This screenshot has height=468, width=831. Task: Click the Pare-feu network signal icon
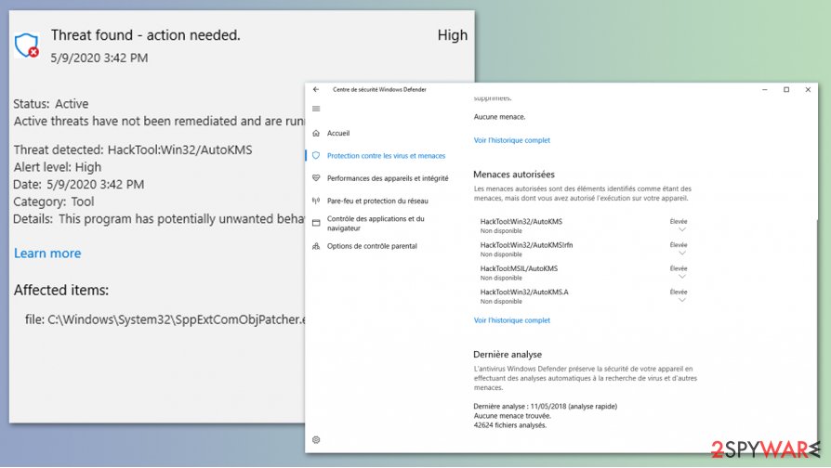[x=316, y=201]
